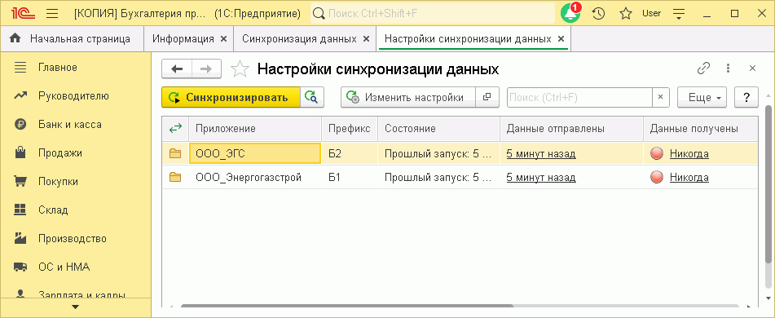The width and height of the screenshot is (775, 318).
Task: Sort by Префикс column header
Action: pyautogui.click(x=350, y=129)
